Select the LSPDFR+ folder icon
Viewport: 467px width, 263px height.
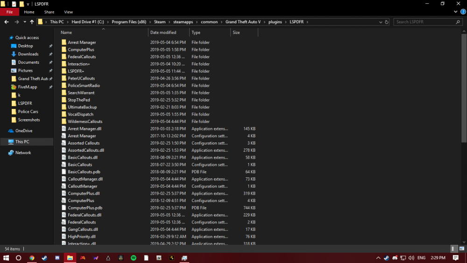point(64,71)
